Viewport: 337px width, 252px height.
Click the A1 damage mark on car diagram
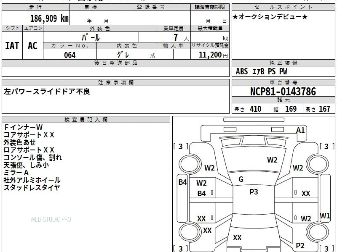point(300,130)
